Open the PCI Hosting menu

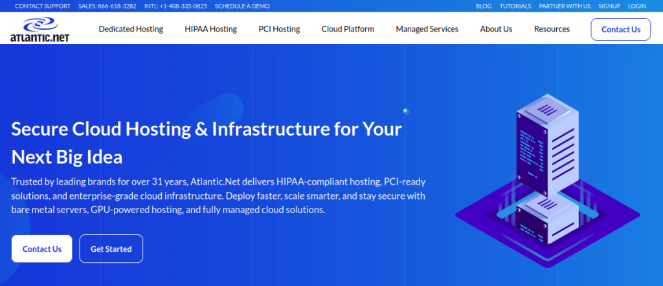(279, 29)
